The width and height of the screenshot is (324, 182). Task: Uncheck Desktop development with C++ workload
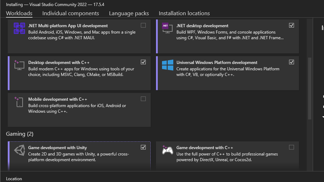(x=143, y=62)
